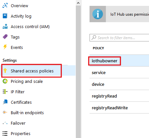Click the Access control (IAM) people icon

click(x=5, y=26)
